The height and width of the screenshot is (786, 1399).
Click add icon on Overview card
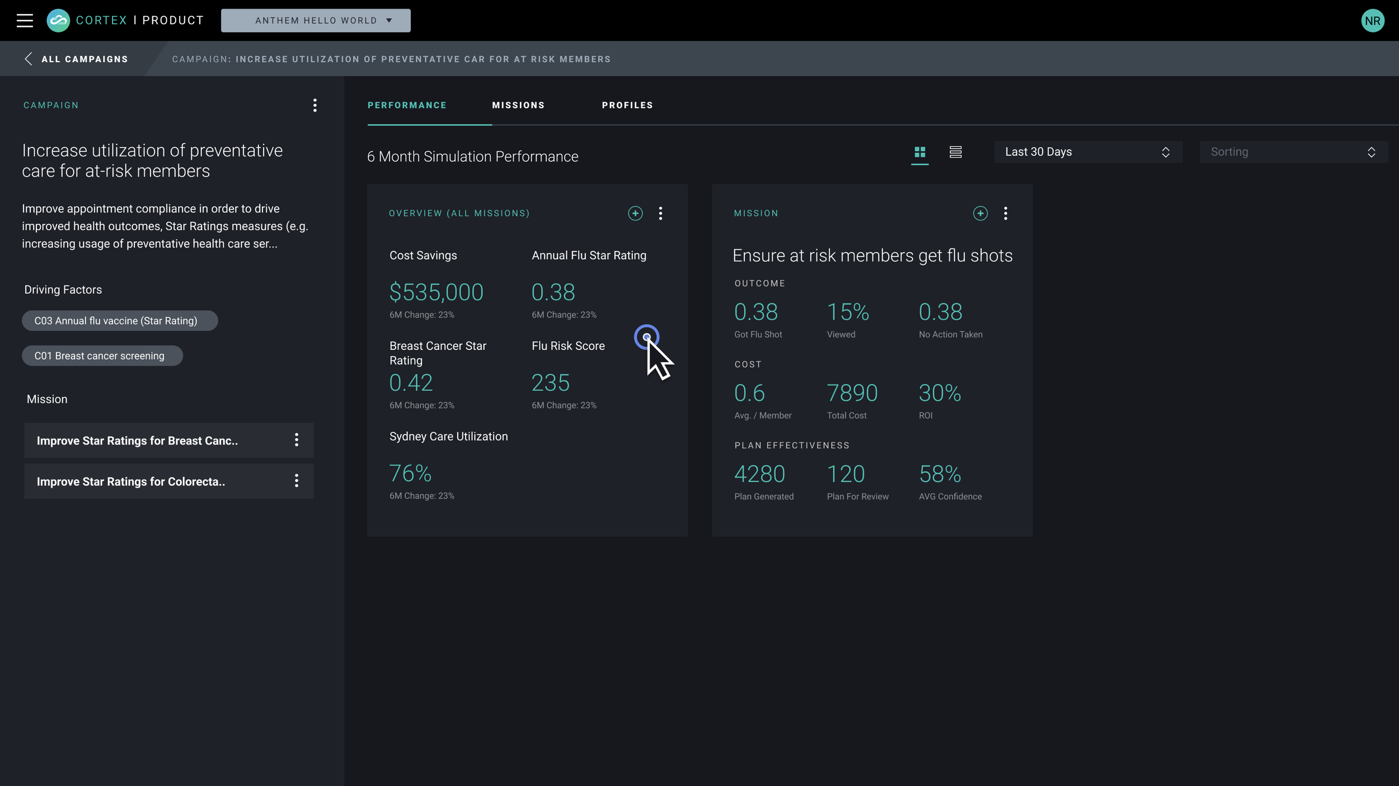[635, 213]
